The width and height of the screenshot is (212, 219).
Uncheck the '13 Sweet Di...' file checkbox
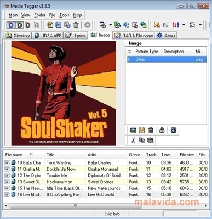(7, 182)
